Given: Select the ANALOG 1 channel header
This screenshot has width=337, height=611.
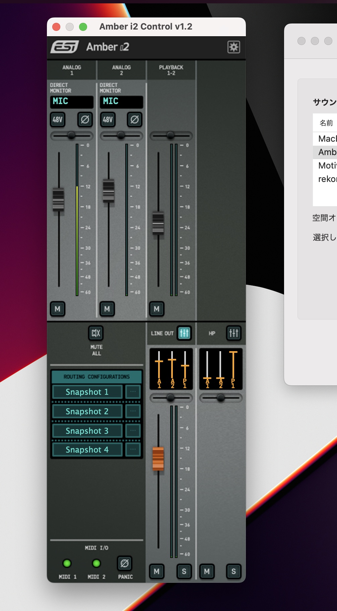Looking at the screenshot, I should (x=72, y=70).
